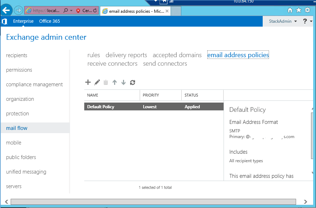Move policy down with down arrow icon
This screenshot has width=316, height=208.
[123, 82]
